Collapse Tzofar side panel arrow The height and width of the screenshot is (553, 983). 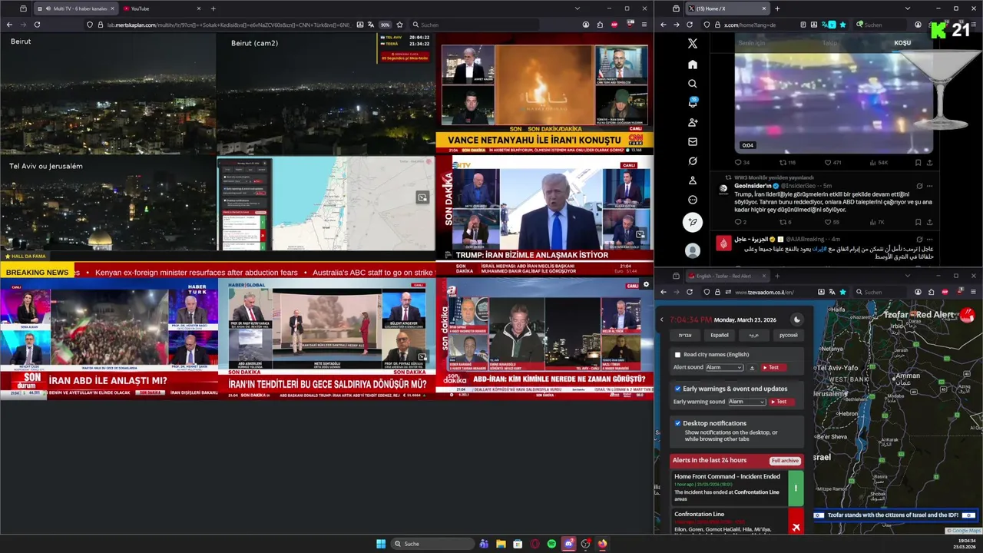pyautogui.click(x=662, y=320)
